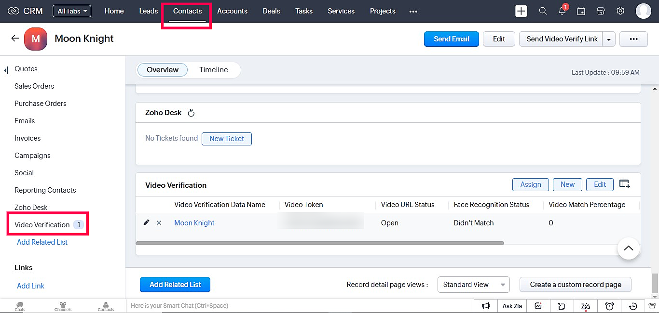Click the horizontal scrollbar in Video Verification table
Screen dimensions: 659x313
(319, 243)
